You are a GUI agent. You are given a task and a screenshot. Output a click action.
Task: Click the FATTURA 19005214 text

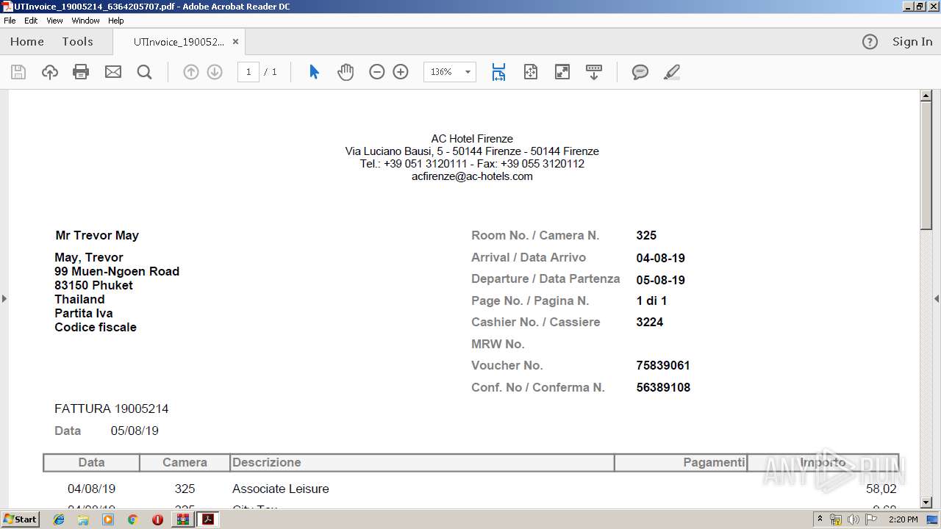coord(112,409)
